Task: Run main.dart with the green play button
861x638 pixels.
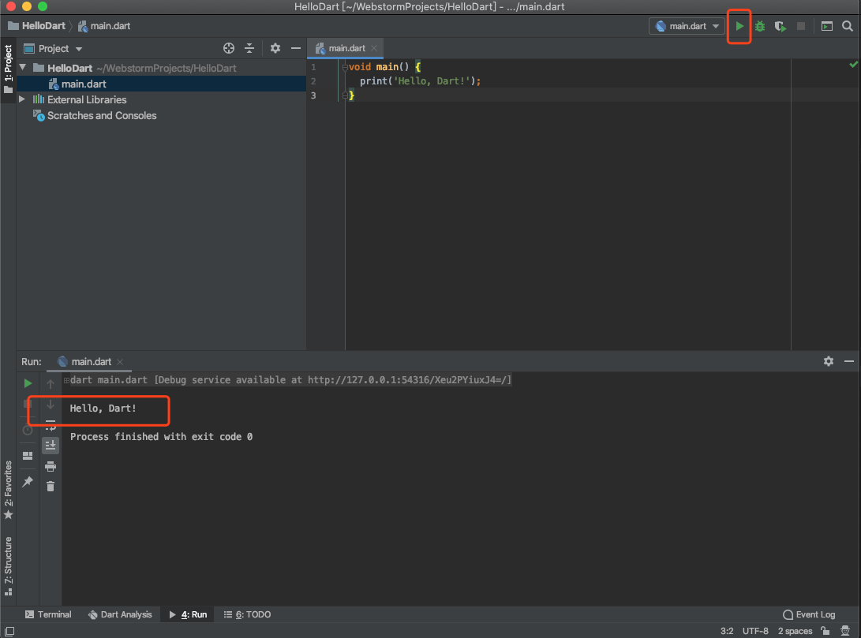Action: pos(739,26)
